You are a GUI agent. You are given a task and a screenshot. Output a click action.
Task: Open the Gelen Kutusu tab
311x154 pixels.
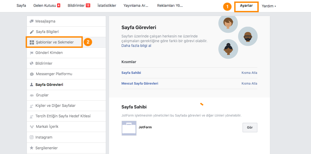click(x=45, y=5)
